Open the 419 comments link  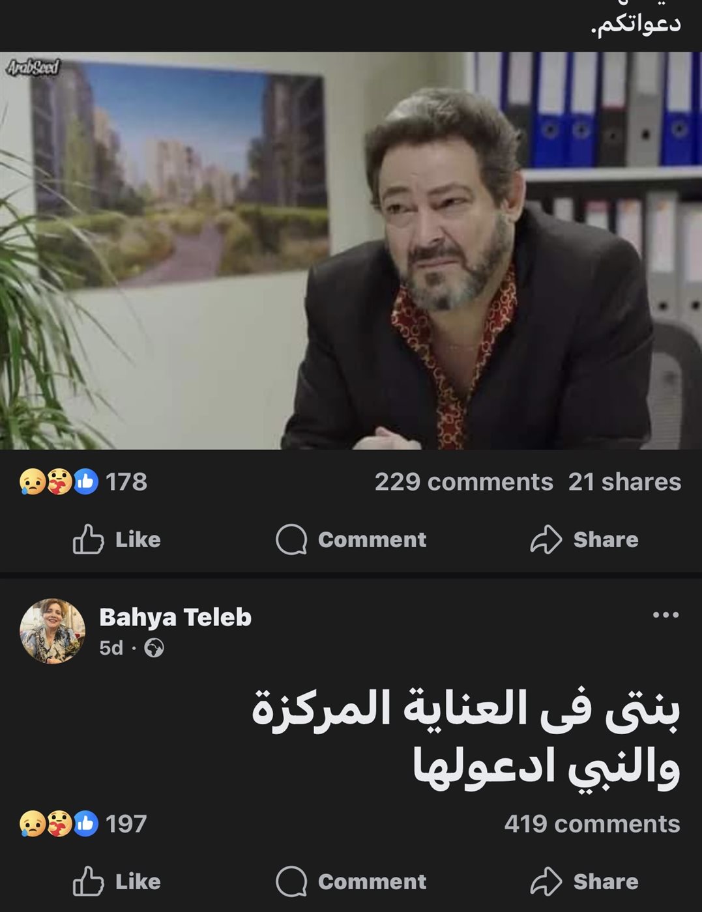coord(592,824)
